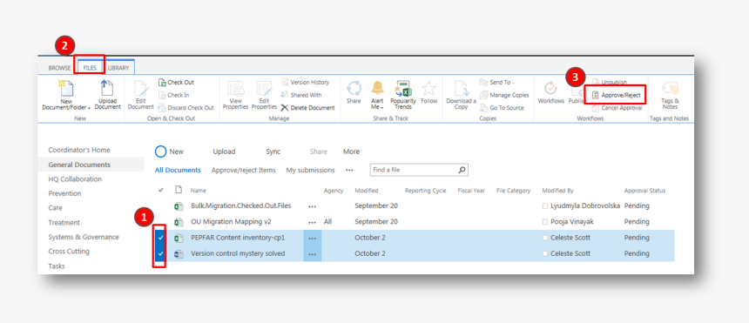This screenshot has width=749, height=323.
Task: Click Shared With in Manage group
Action: [301, 95]
